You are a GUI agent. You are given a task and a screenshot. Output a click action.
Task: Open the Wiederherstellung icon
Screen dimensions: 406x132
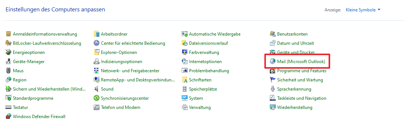point(273,107)
